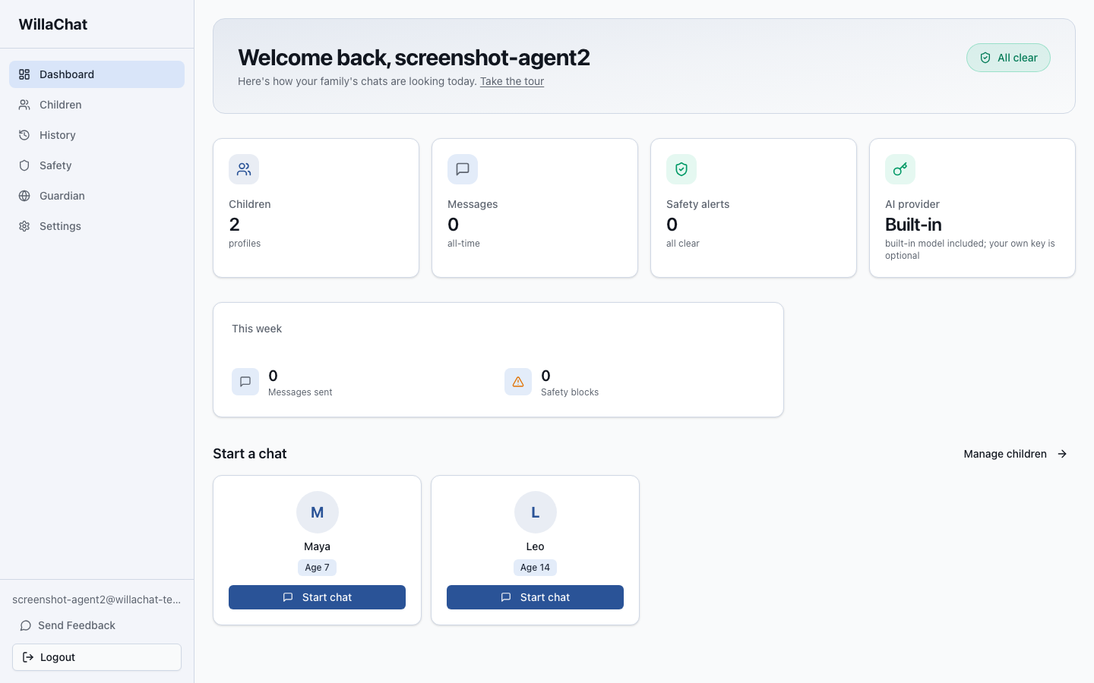This screenshot has height=683, width=1094.
Task: Click the This week heading
Action: click(257, 329)
